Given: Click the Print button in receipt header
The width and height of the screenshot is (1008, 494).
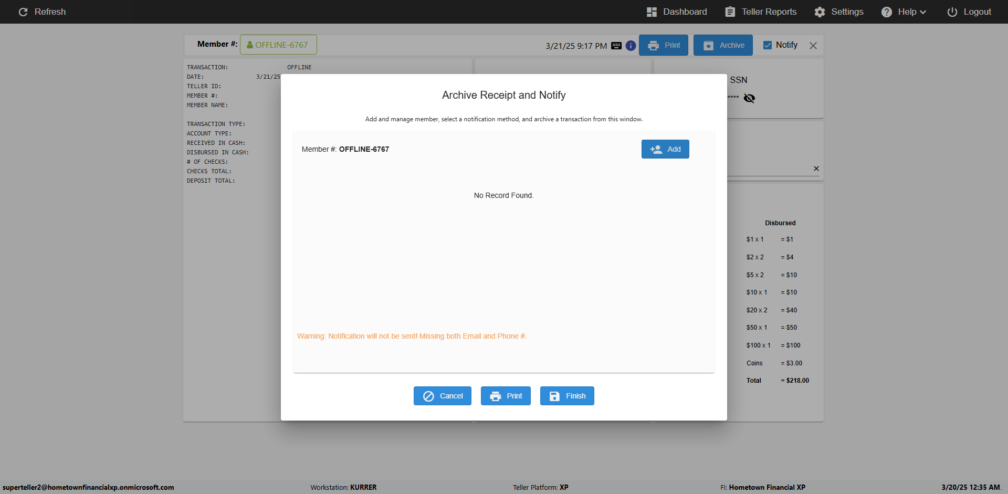Looking at the screenshot, I should pyautogui.click(x=664, y=45).
